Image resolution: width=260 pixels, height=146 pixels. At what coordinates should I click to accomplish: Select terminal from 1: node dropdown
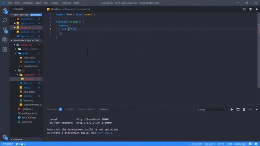pos(211,109)
